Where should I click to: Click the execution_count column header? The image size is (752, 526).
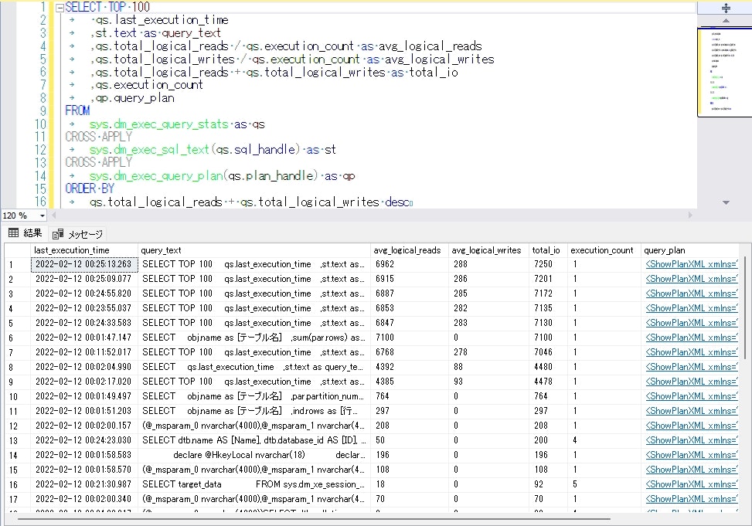pos(604,250)
